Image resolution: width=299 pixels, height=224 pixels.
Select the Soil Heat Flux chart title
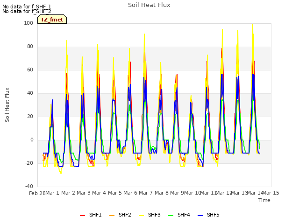click(x=149, y=5)
